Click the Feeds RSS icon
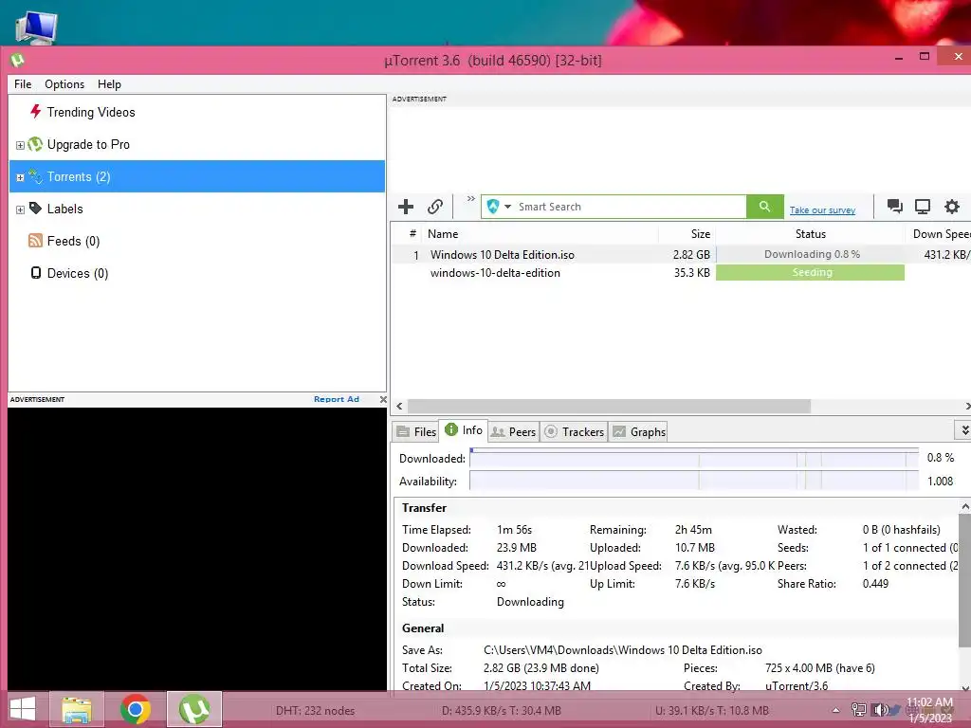This screenshot has height=728, width=971. coord(35,241)
